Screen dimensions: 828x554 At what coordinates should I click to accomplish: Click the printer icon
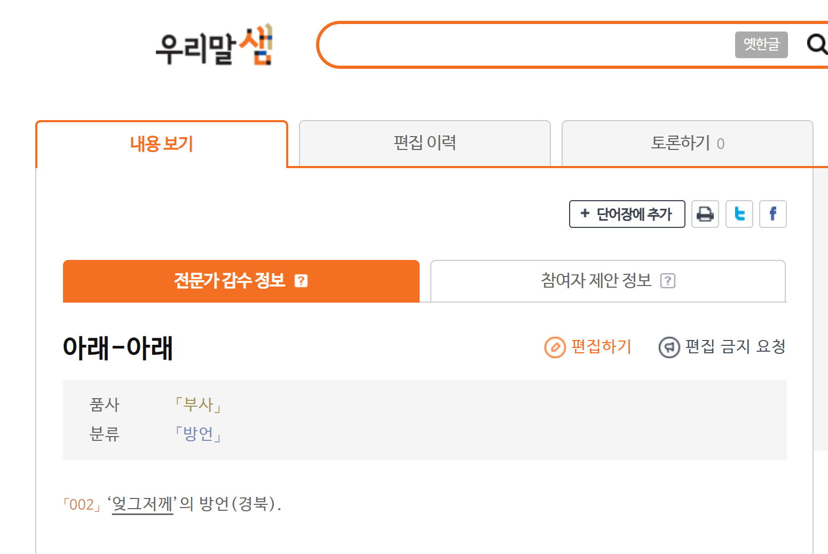pyautogui.click(x=705, y=214)
